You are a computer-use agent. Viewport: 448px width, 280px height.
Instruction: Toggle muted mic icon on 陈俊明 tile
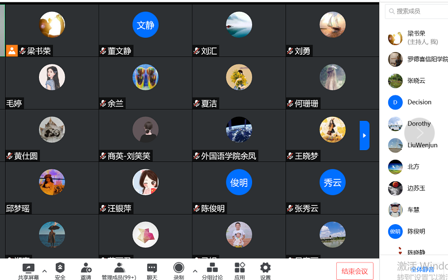(196, 208)
